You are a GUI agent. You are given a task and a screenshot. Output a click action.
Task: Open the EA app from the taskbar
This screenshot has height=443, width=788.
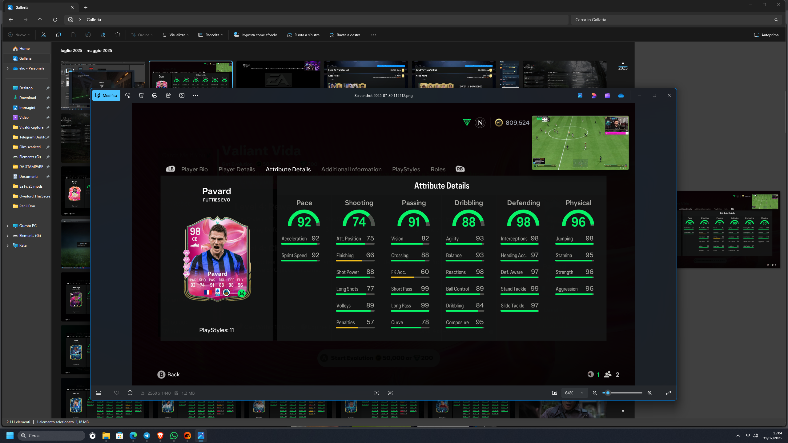point(187,436)
